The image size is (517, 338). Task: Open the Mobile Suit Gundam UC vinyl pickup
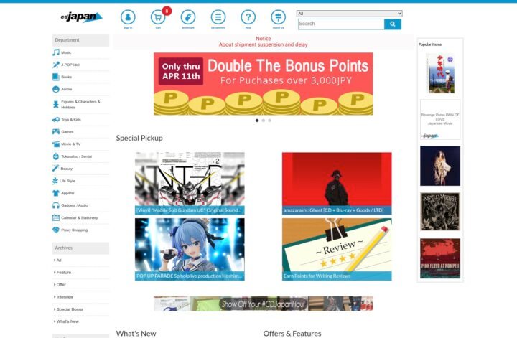point(190,184)
